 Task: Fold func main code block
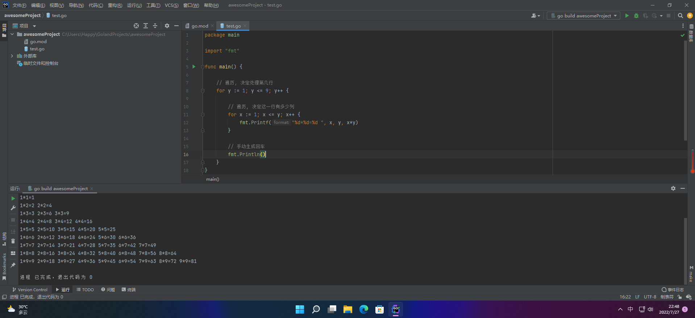pyautogui.click(x=203, y=67)
